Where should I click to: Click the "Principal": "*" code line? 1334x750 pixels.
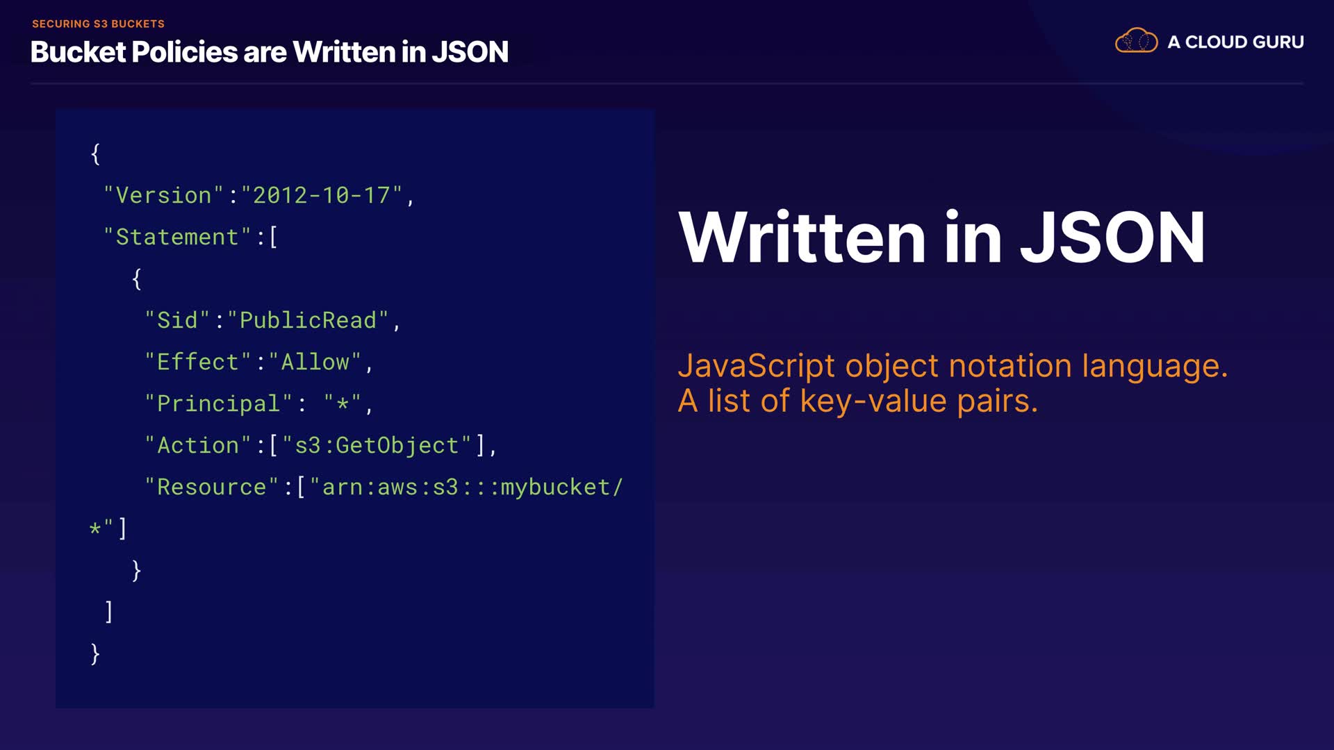(258, 403)
